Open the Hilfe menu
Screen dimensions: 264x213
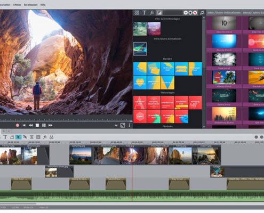tap(43, 5)
